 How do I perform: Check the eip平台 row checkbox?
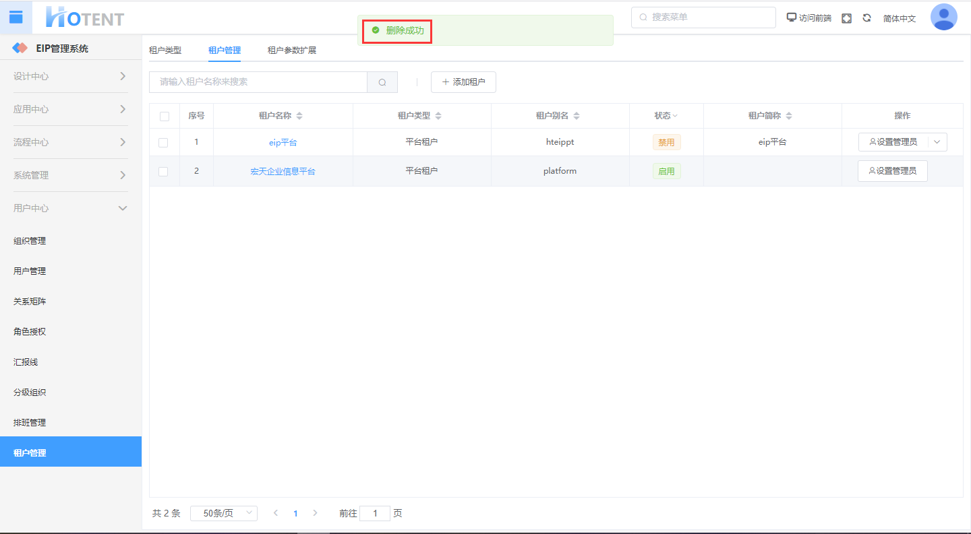point(163,143)
